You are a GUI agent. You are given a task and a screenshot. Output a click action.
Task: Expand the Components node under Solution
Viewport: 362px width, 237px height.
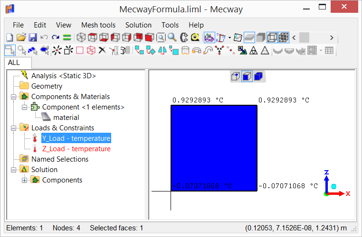[x=25, y=180]
